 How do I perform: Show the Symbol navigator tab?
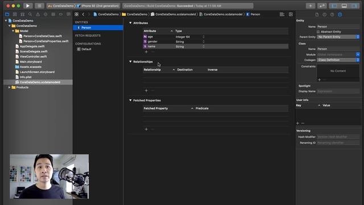pos(23,14)
